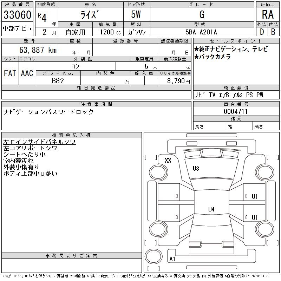
Task: Click the displacement value 1200 cc
Action: [110, 32]
